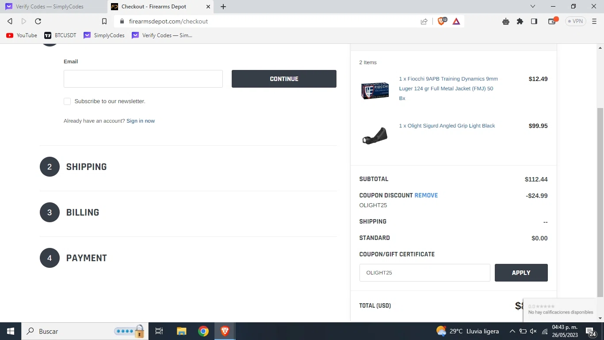This screenshot has height=340, width=604.
Task: Open the BTCUSDT bookmark
Action: point(60,35)
